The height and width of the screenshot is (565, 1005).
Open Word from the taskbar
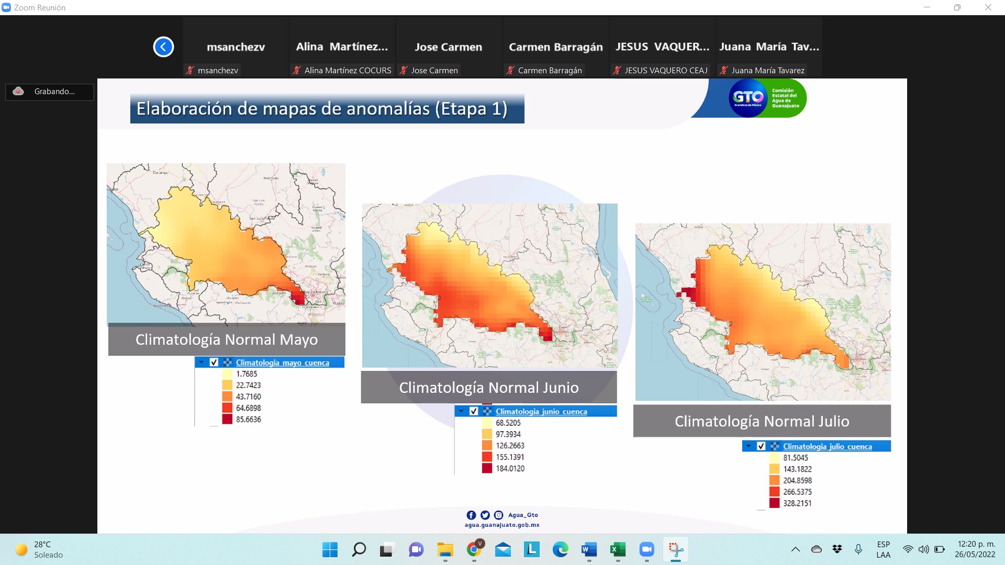pyautogui.click(x=589, y=549)
